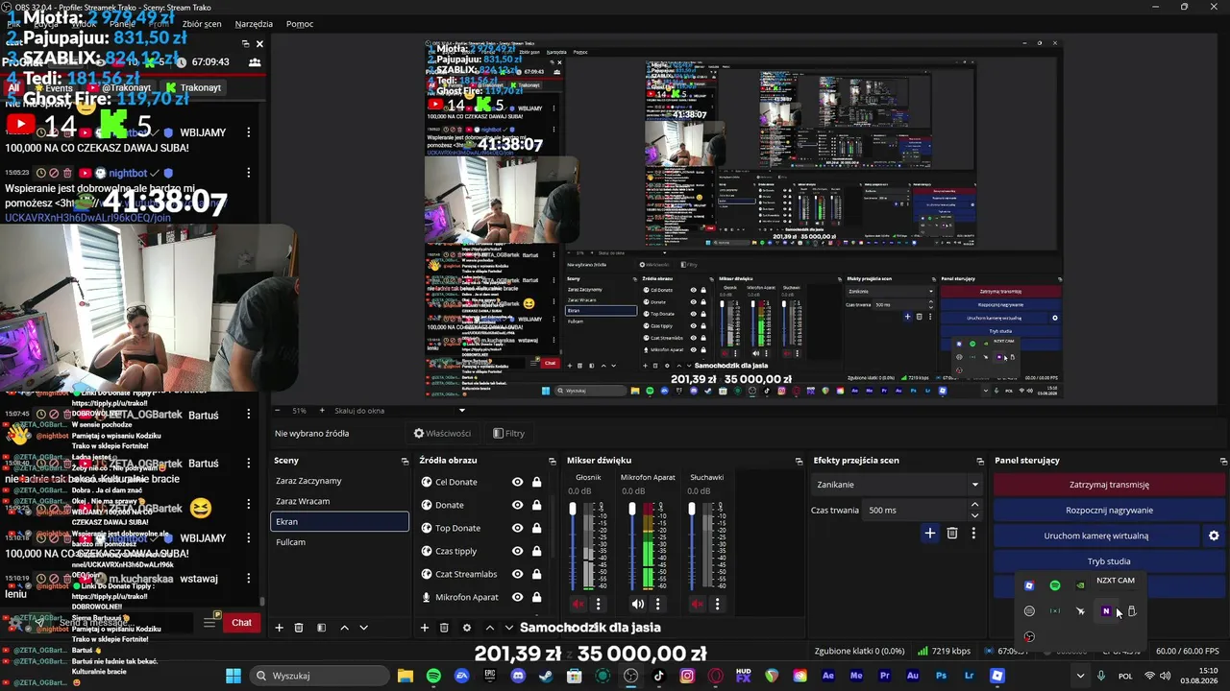
Task: Open transition properties three-dot menu
Action: [973, 534]
